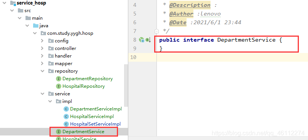Select the impl package label
The height and width of the screenshot is (140, 308).
[x=67, y=101]
